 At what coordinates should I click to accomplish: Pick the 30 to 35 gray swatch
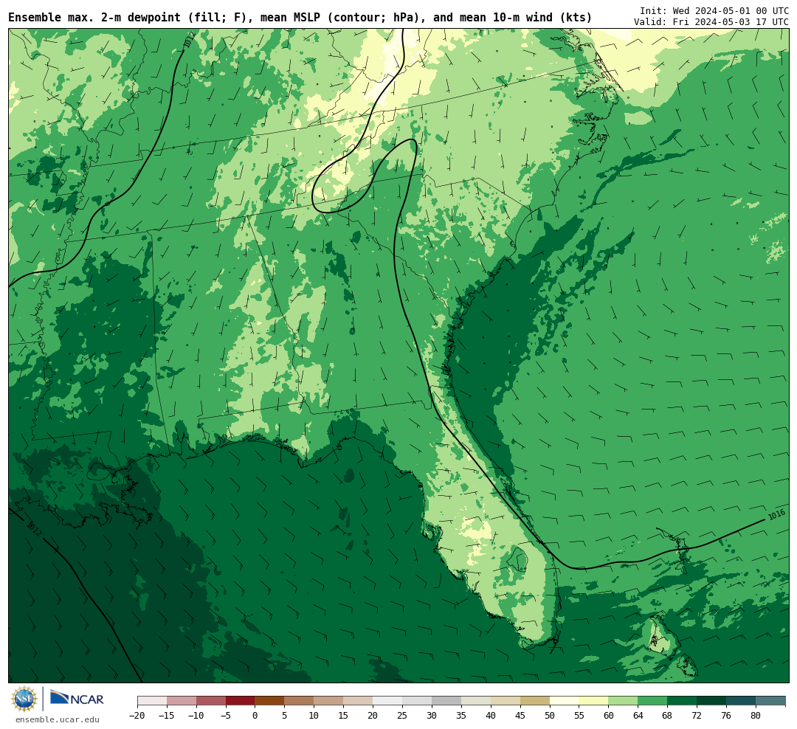pyautogui.click(x=446, y=701)
